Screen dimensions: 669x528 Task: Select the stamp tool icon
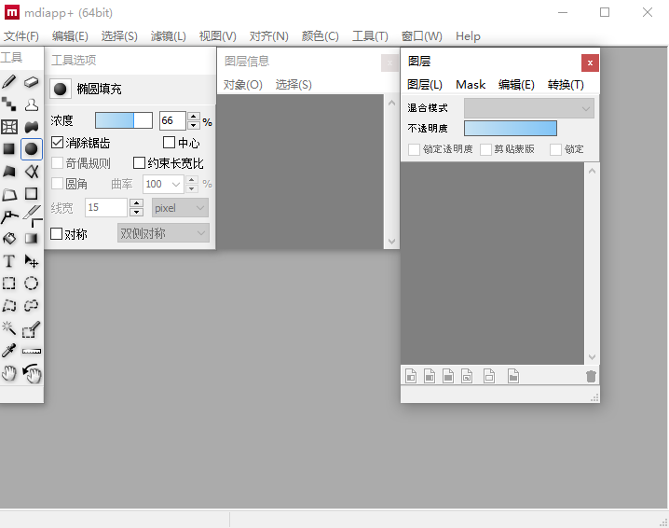point(31,104)
